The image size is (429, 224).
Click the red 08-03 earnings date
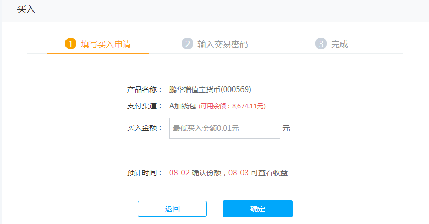pyautogui.click(x=238, y=173)
